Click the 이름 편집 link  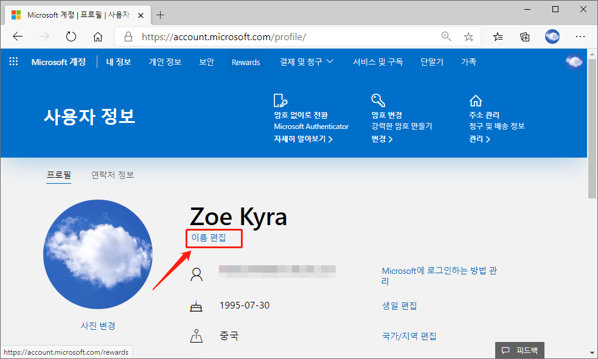(209, 238)
